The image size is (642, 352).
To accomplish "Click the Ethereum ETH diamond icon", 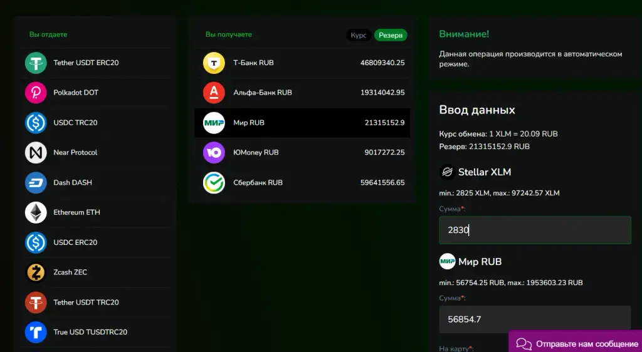I will [x=36, y=212].
